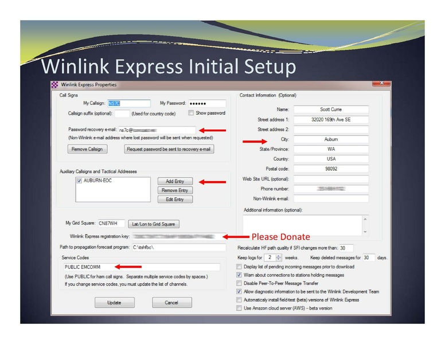Click the My Password field
This screenshot has height=344, width=445.
pyautogui.click(x=207, y=103)
